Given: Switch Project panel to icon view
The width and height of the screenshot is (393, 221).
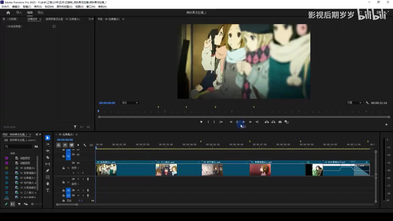Looking at the screenshot, I should point(19,204).
